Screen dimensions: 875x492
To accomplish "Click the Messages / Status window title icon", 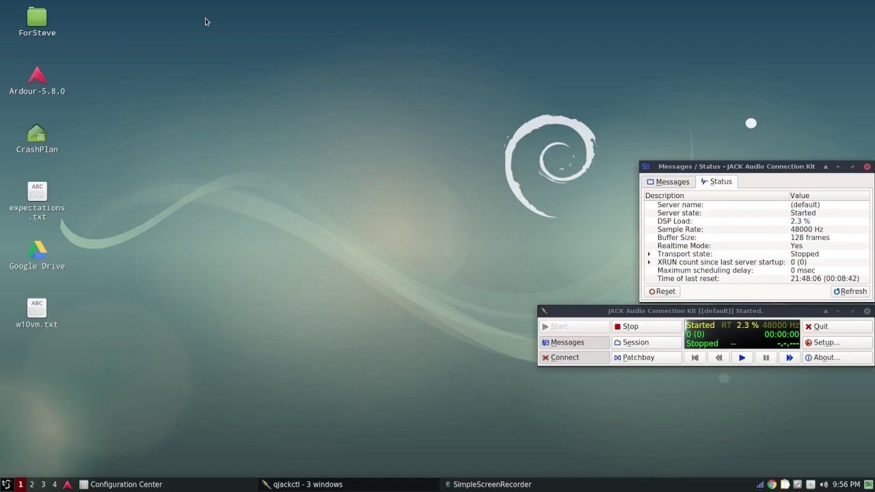I will 646,167.
